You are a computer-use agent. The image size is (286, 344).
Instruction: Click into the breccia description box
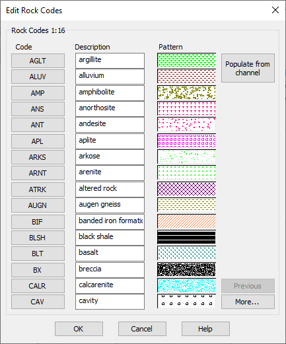(x=110, y=270)
